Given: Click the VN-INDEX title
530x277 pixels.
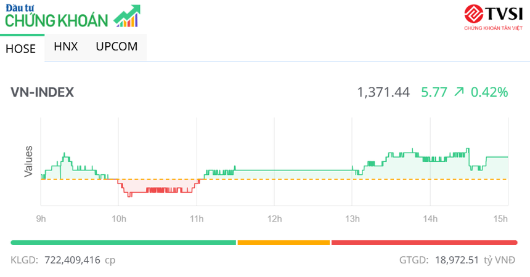Looking at the screenshot, I should click(x=43, y=92).
